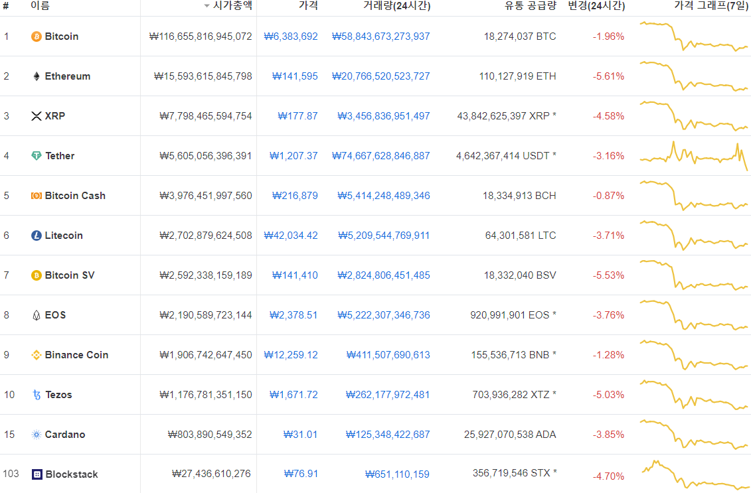Sort by 유통 공급량 column header

[530, 6]
